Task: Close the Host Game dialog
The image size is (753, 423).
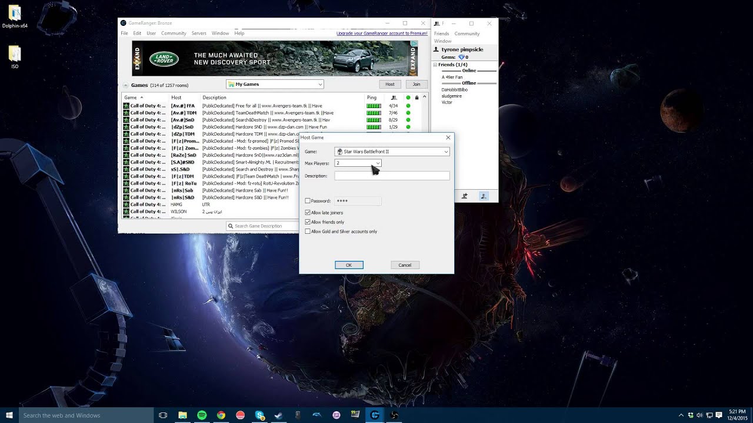Action: pyautogui.click(x=448, y=137)
